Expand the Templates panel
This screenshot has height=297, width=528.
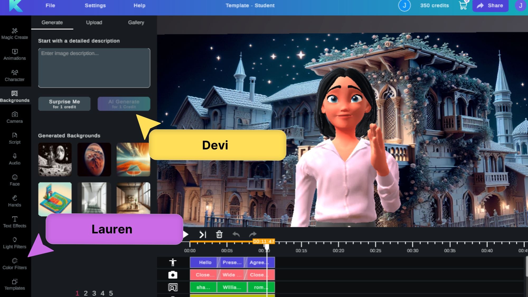tap(15, 284)
